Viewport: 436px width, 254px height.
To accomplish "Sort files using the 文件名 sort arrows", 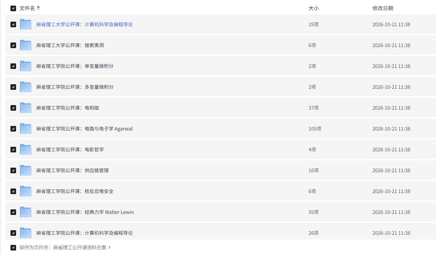I will [38, 8].
